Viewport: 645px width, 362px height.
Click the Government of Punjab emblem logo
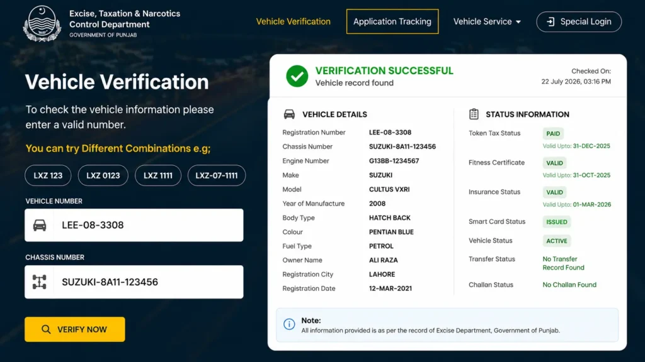42,24
